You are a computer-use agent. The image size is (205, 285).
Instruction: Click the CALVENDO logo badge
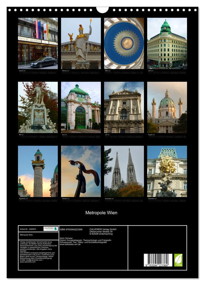[x=51, y=229]
